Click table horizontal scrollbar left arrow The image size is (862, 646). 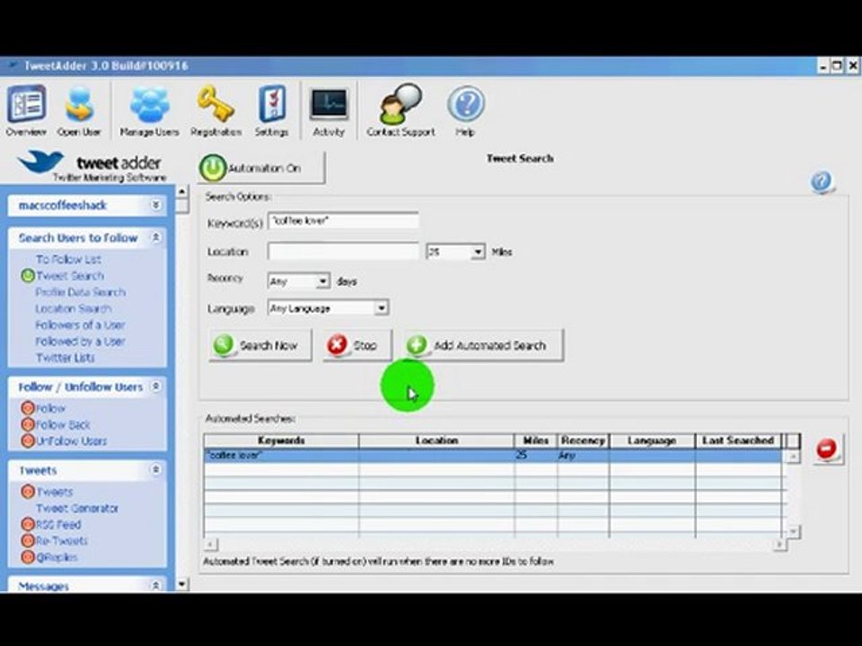pos(210,545)
